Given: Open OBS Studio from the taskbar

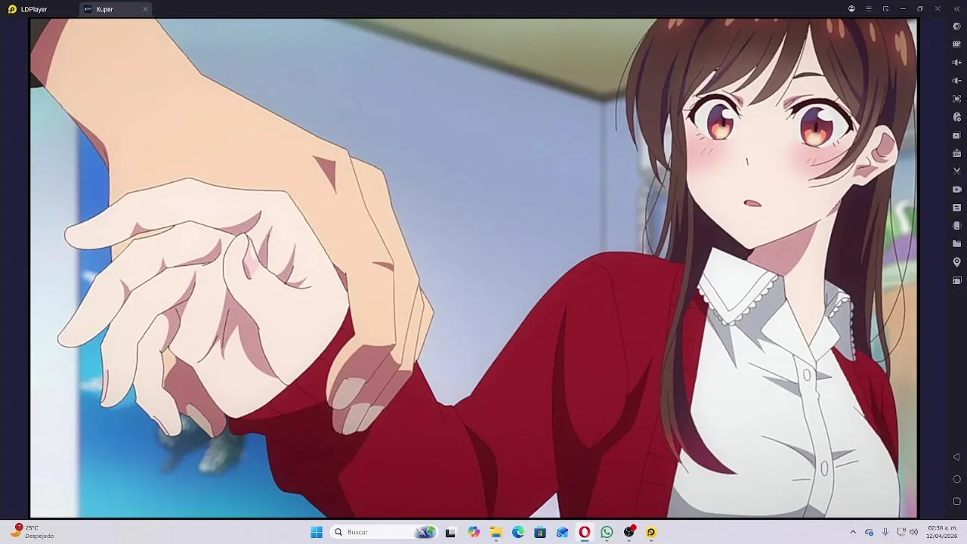Looking at the screenshot, I should 629,532.
